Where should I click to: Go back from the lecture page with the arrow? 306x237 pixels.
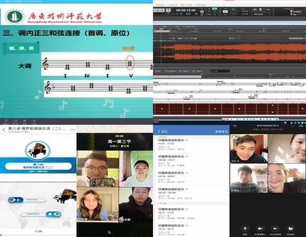click(4, 130)
